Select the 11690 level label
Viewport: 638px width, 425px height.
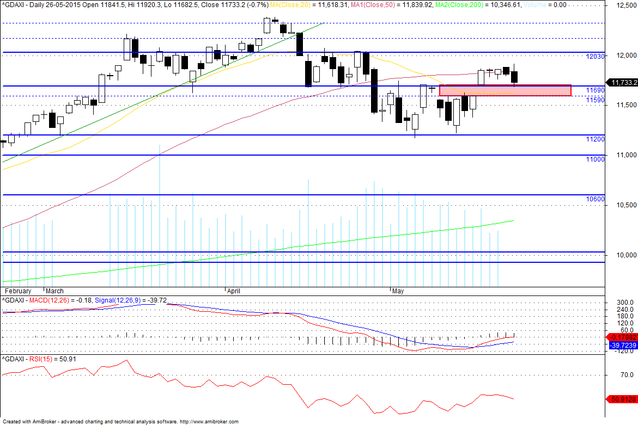pyautogui.click(x=595, y=90)
